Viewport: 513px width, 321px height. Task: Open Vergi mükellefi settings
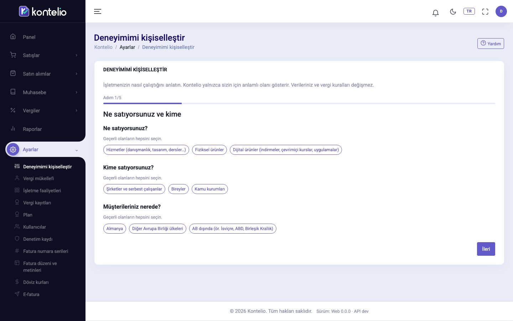tap(38, 178)
